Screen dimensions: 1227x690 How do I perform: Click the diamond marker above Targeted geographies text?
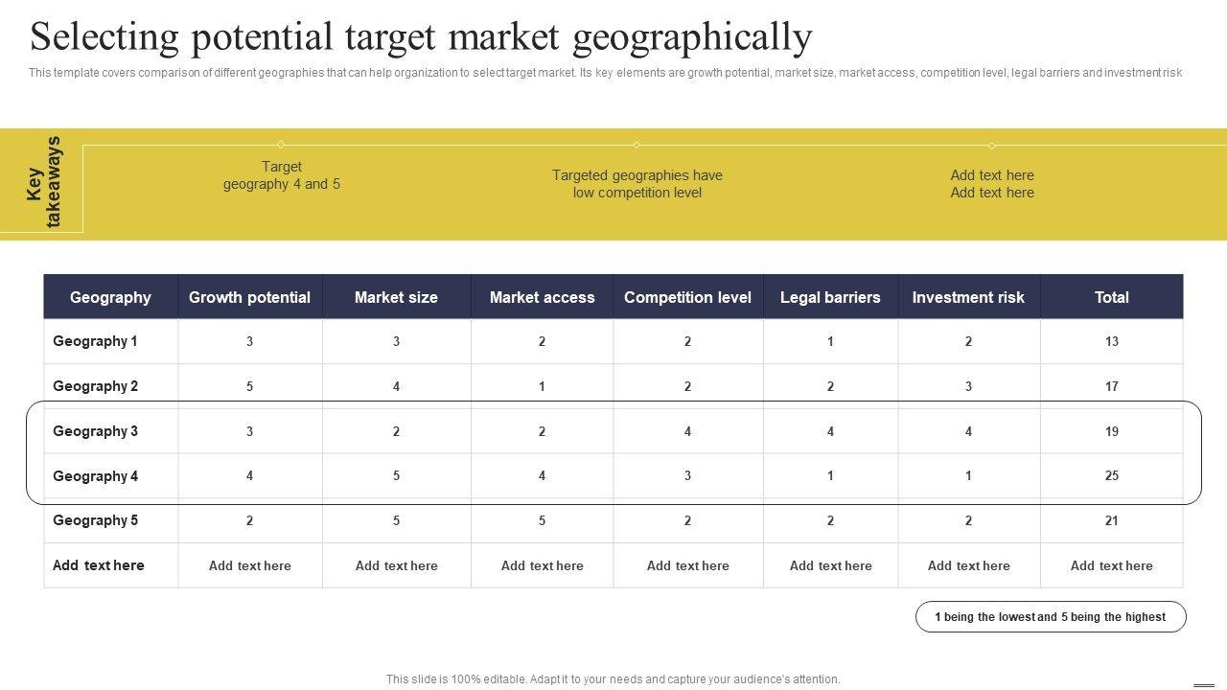tap(637, 145)
